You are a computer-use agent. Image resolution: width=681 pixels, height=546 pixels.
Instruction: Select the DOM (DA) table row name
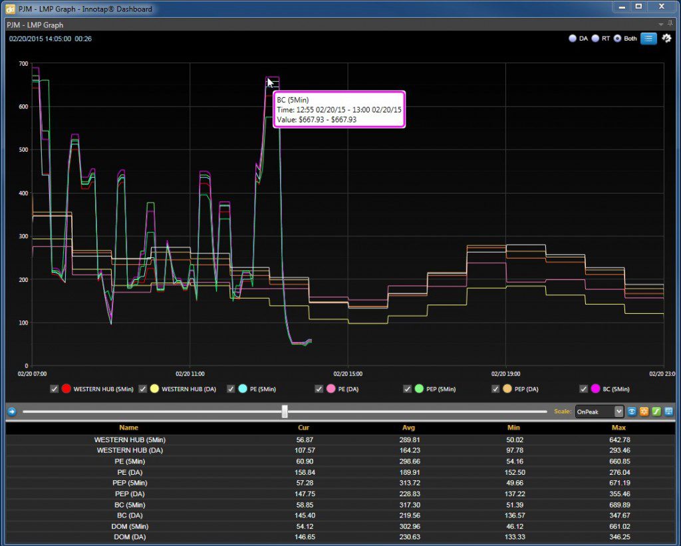130,537
